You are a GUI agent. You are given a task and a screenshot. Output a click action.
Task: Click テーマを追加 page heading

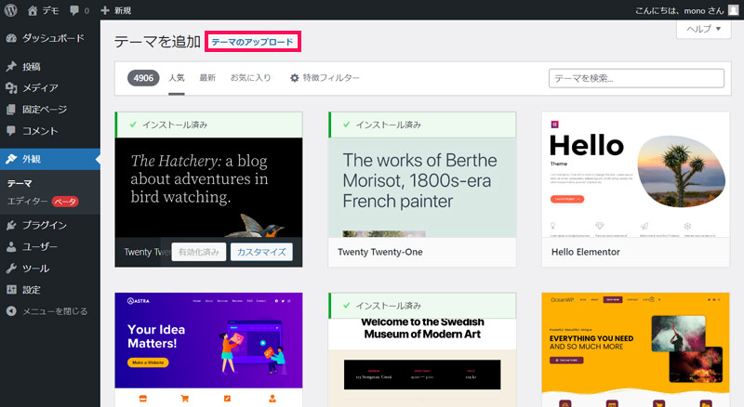[x=157, y=42]
